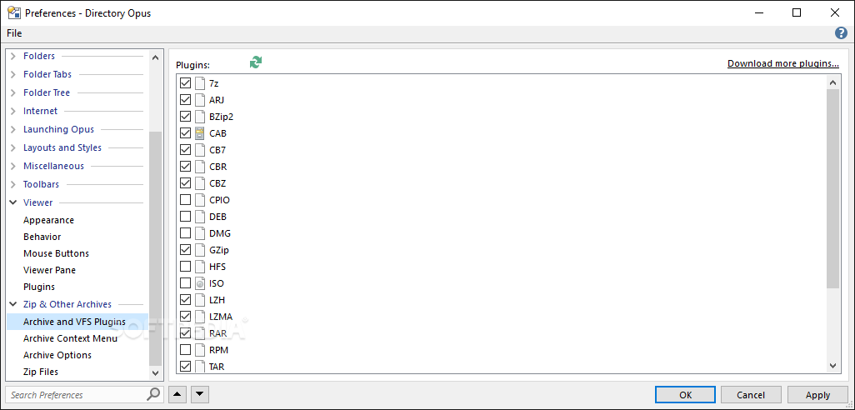This screenshot has width=855, height=410.
Task: Select the Archive Options page
Action: coord(57,355)
